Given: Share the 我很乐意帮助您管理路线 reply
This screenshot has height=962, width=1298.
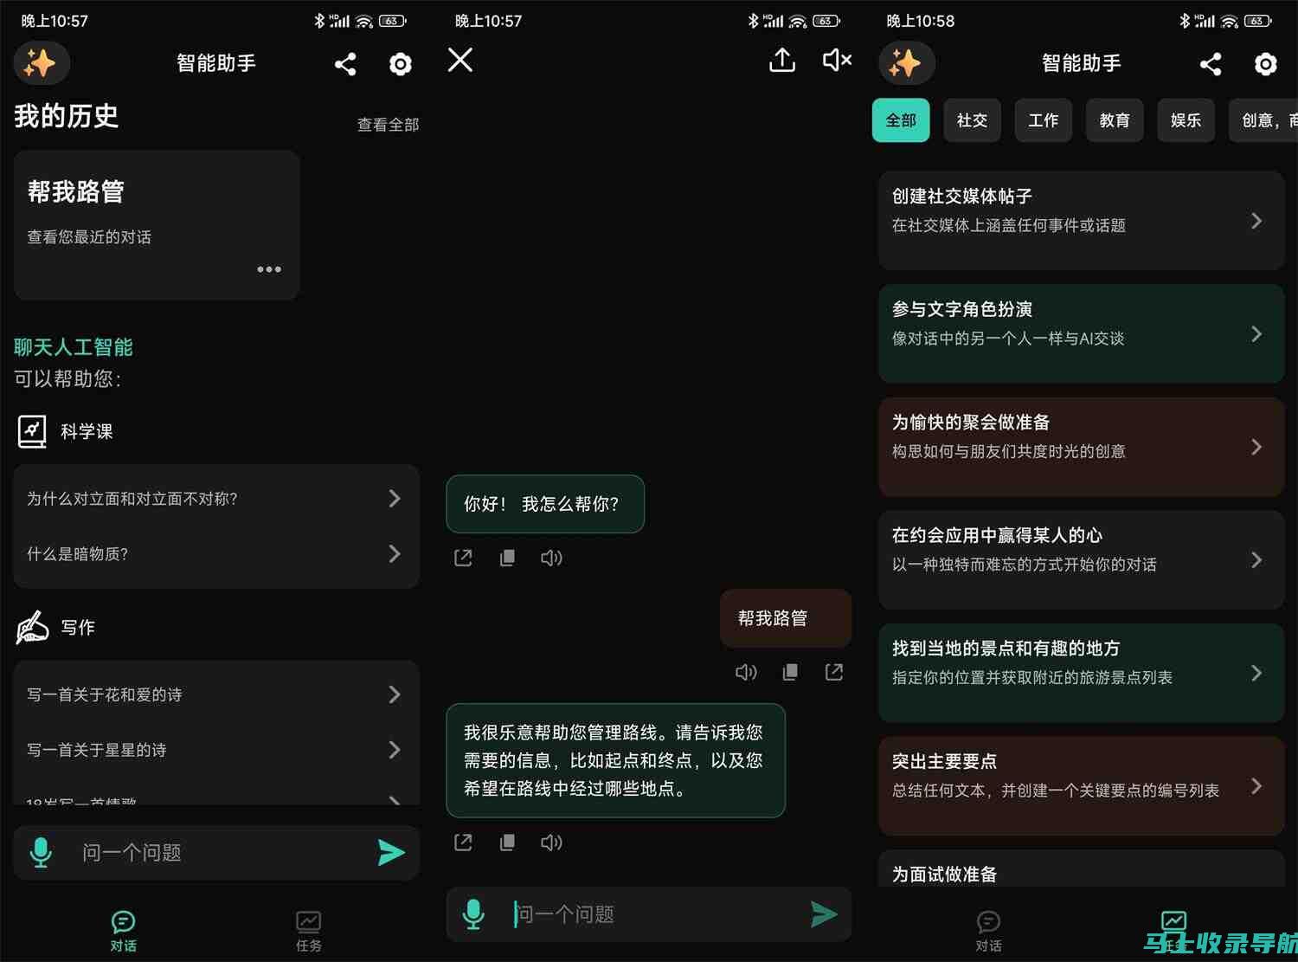Looking at the screenshot, I should 463,843.
